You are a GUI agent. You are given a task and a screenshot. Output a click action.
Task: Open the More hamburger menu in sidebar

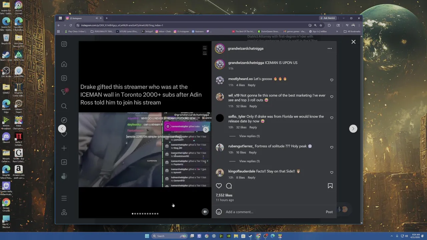[x=64, y=198]
